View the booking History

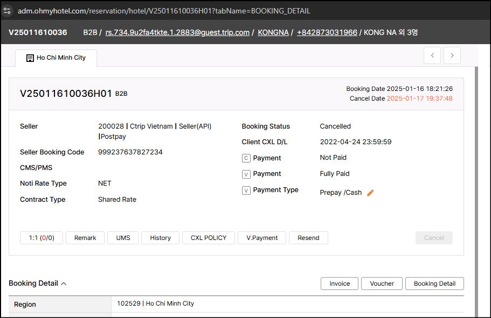tap(160, 238)
